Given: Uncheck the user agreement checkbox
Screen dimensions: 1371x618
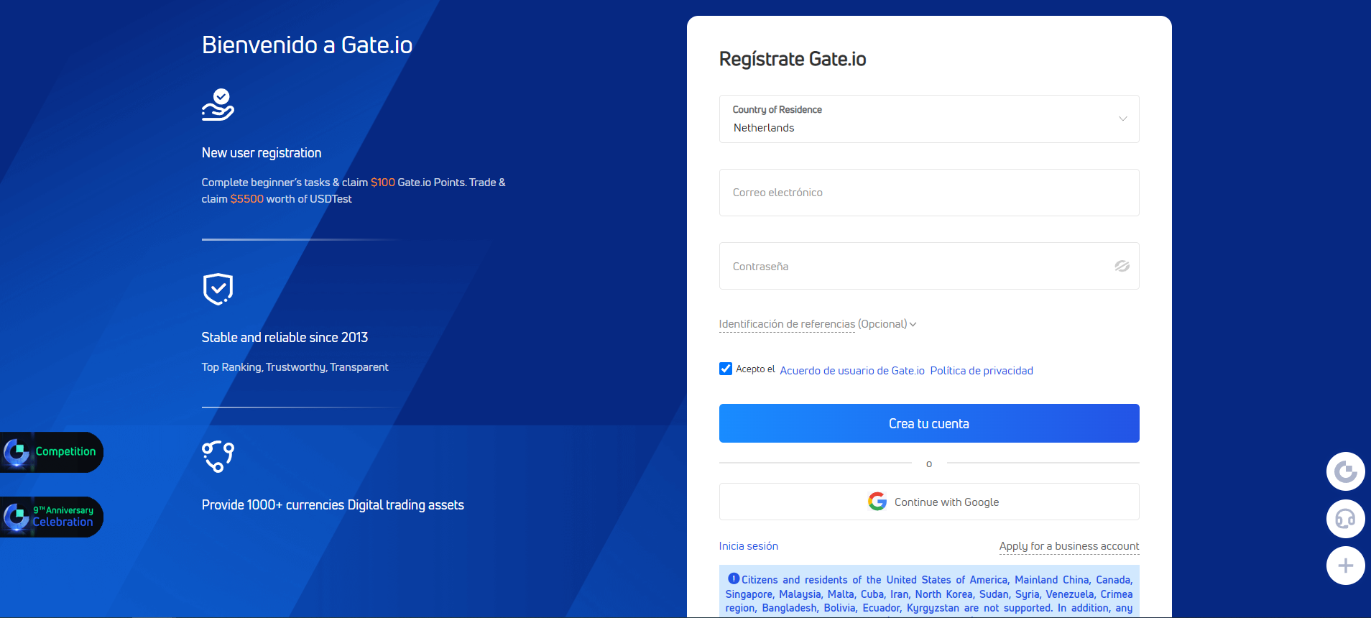Looking at the screenshot, I should coord(726,369).
